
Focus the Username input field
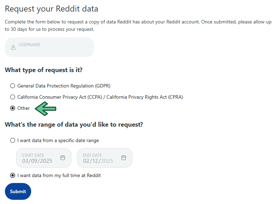(x=53, y=47)
